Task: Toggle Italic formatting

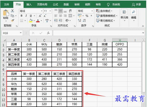Action: click(26, 16)
